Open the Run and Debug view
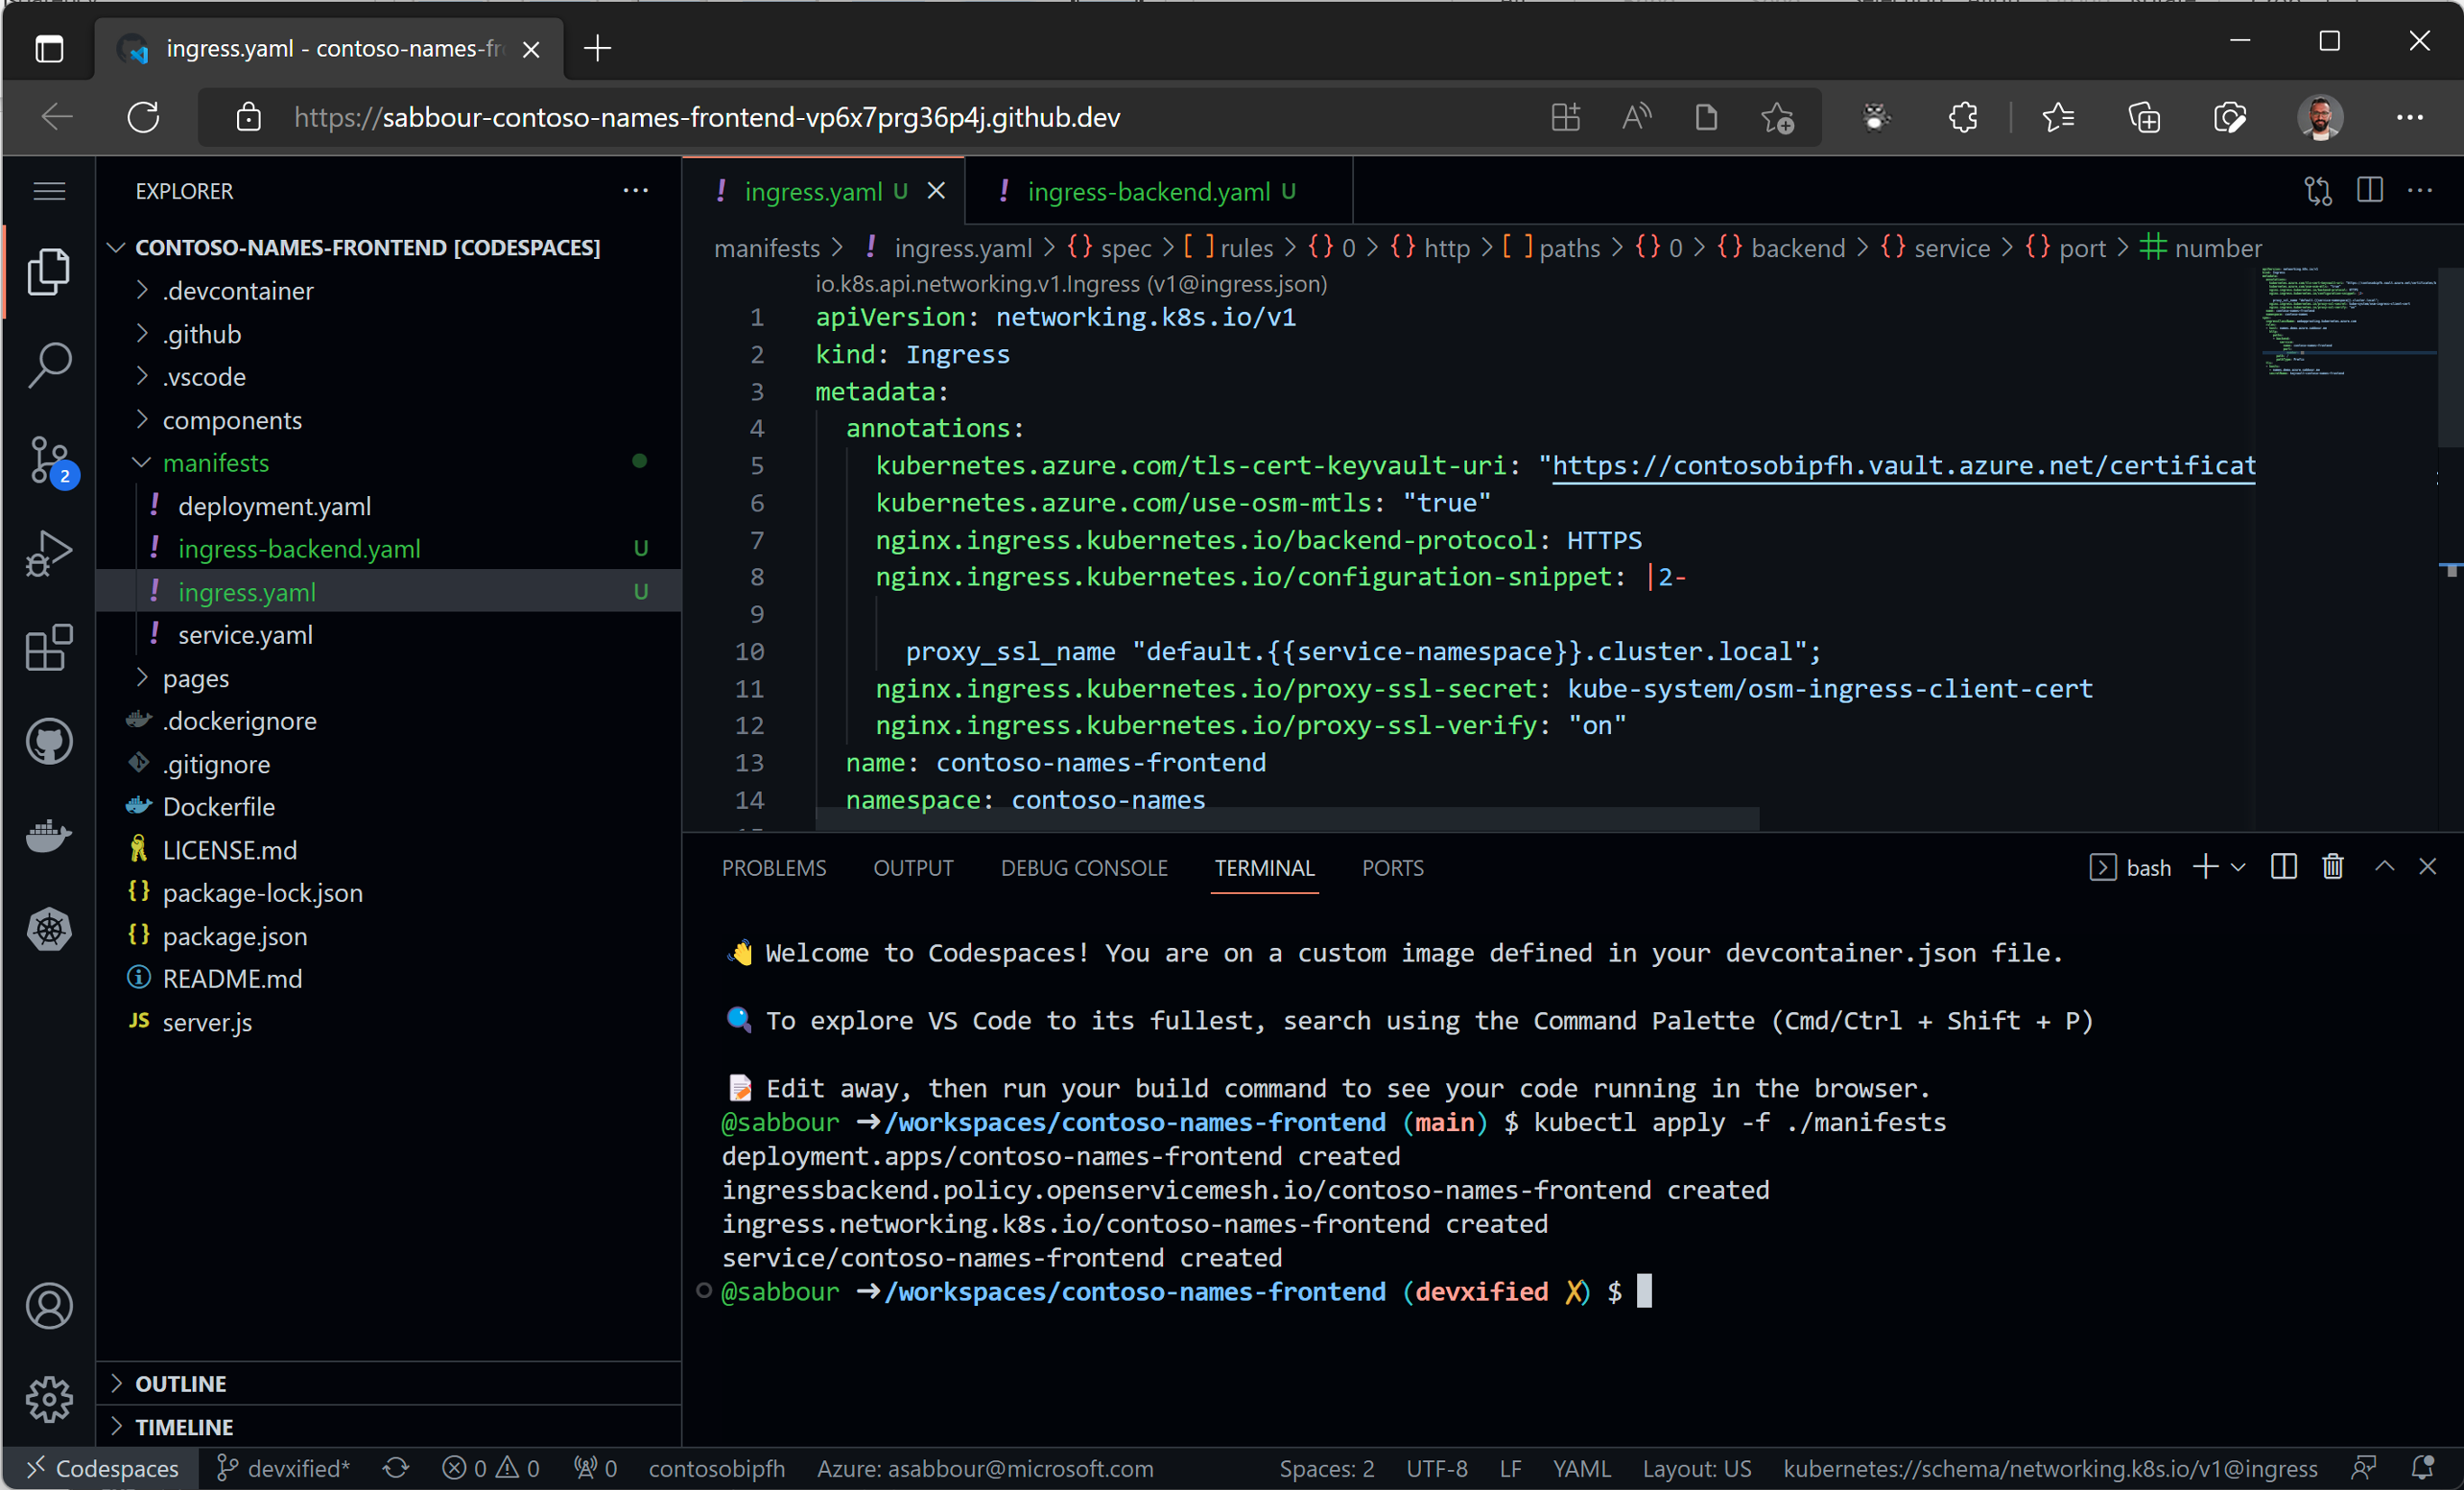The height and width of the screenshot is (1490, 2464). [x=49, y=554]
